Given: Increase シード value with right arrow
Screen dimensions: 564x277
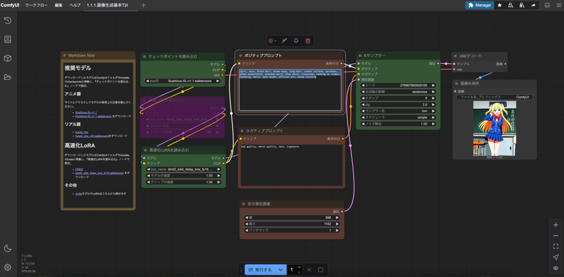Looking at the screenshot, I should coord(433,86).
